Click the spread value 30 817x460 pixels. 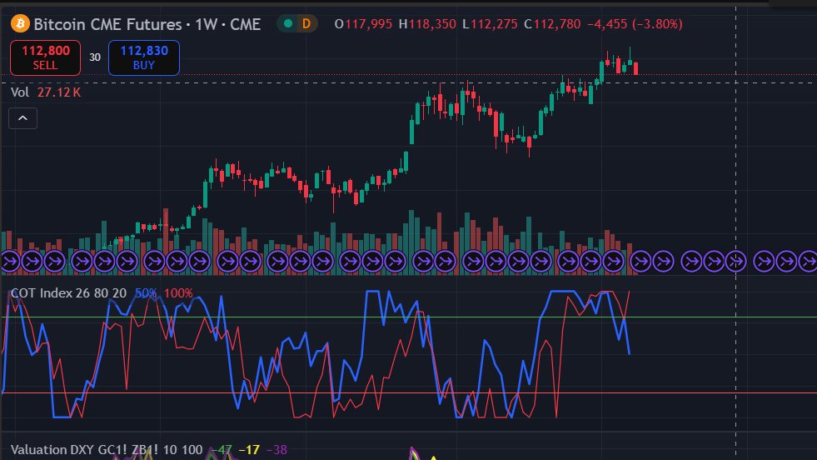click(x=95, y=57)
